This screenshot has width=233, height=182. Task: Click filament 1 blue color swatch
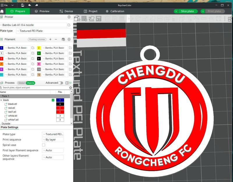point(1,48)
